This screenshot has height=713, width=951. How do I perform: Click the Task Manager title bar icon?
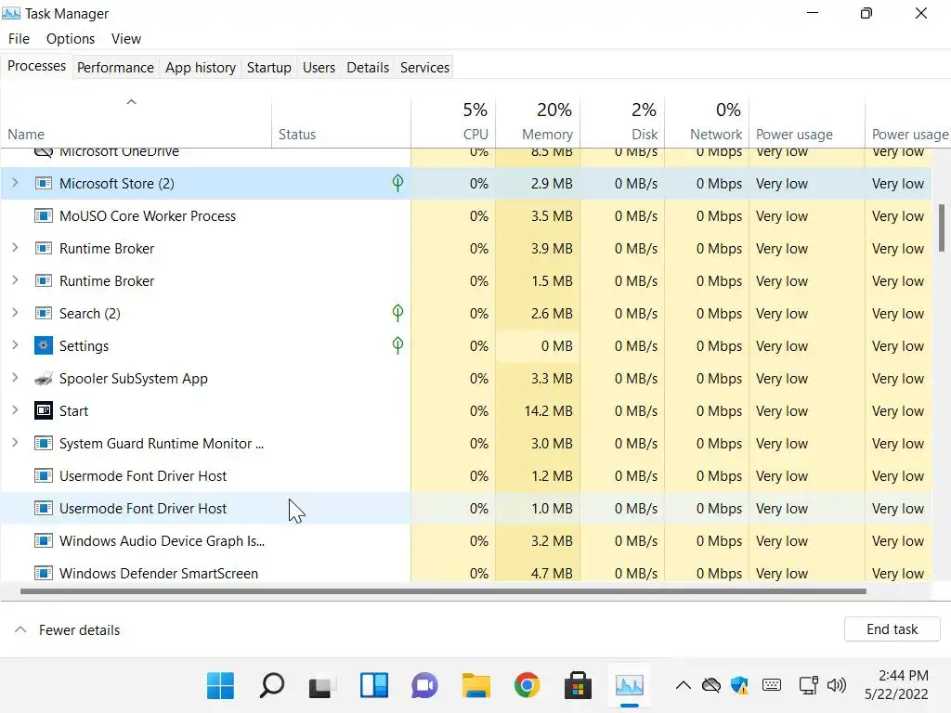[11, 13]
